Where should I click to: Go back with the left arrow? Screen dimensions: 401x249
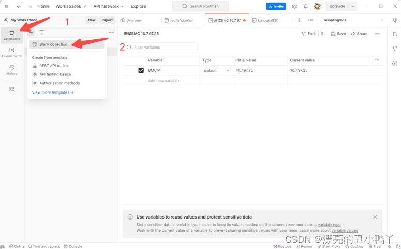(19, 6)
